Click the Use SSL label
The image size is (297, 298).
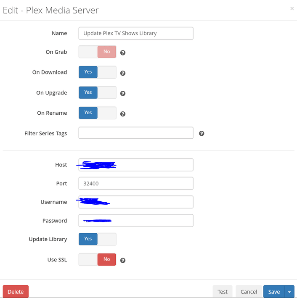click(57, 260)
